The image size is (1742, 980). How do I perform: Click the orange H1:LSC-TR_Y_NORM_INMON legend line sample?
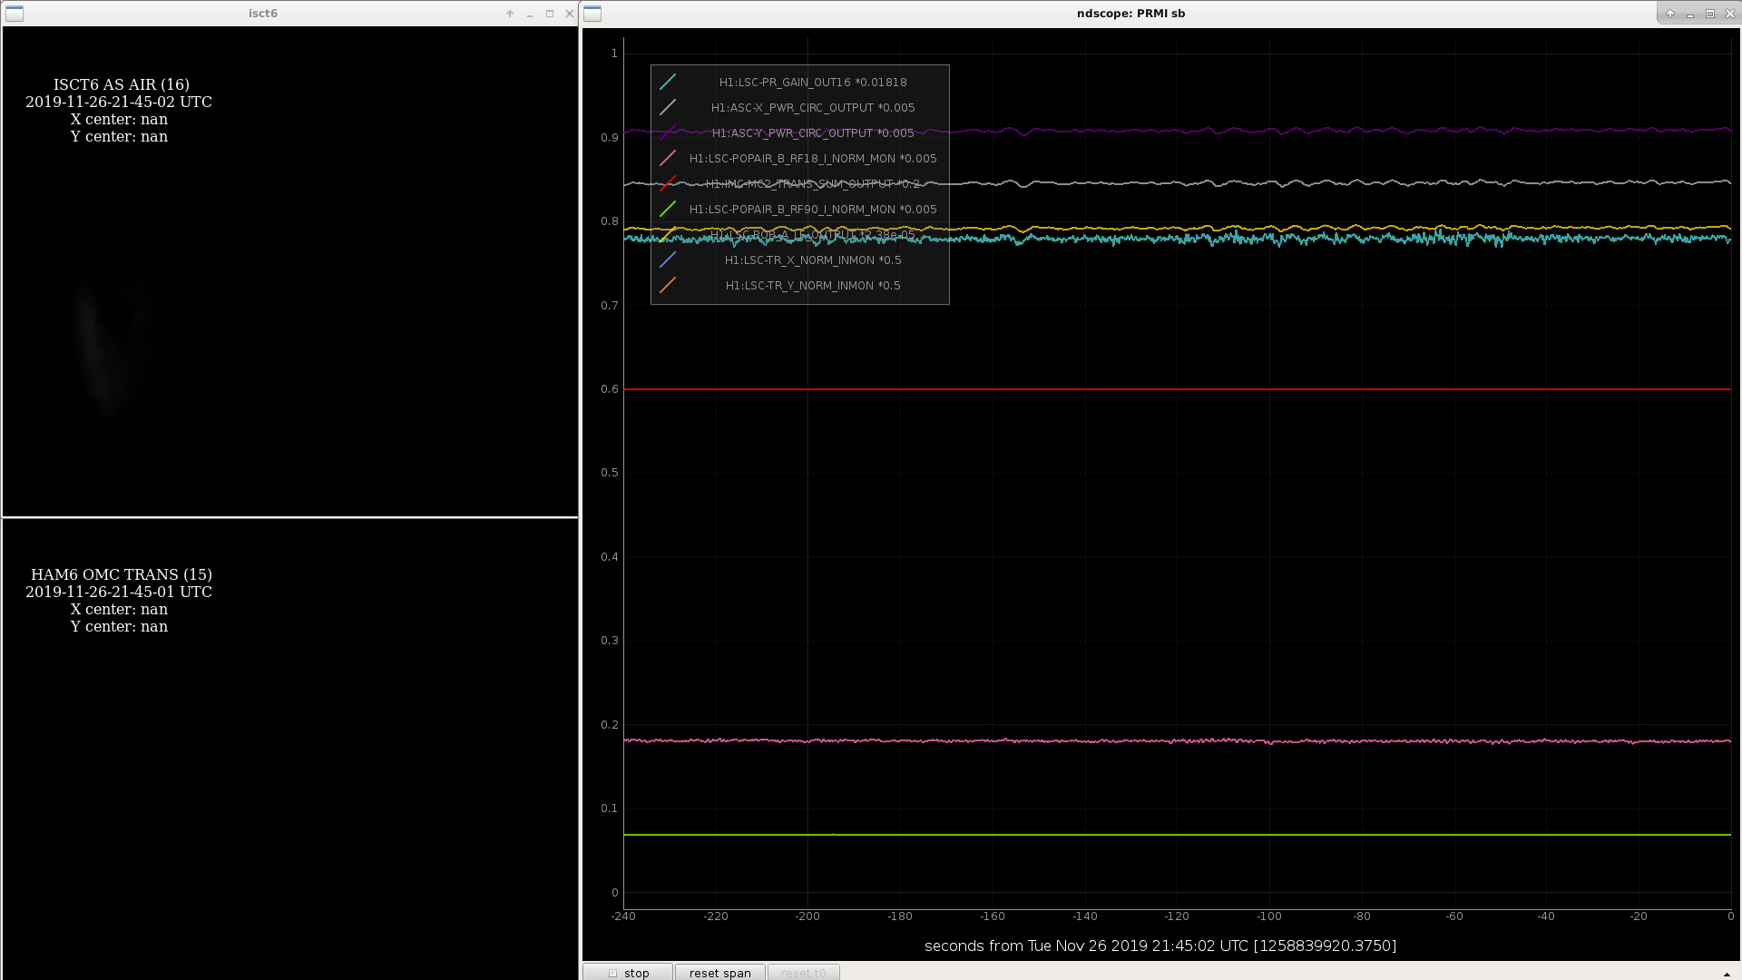coord(668,285)
